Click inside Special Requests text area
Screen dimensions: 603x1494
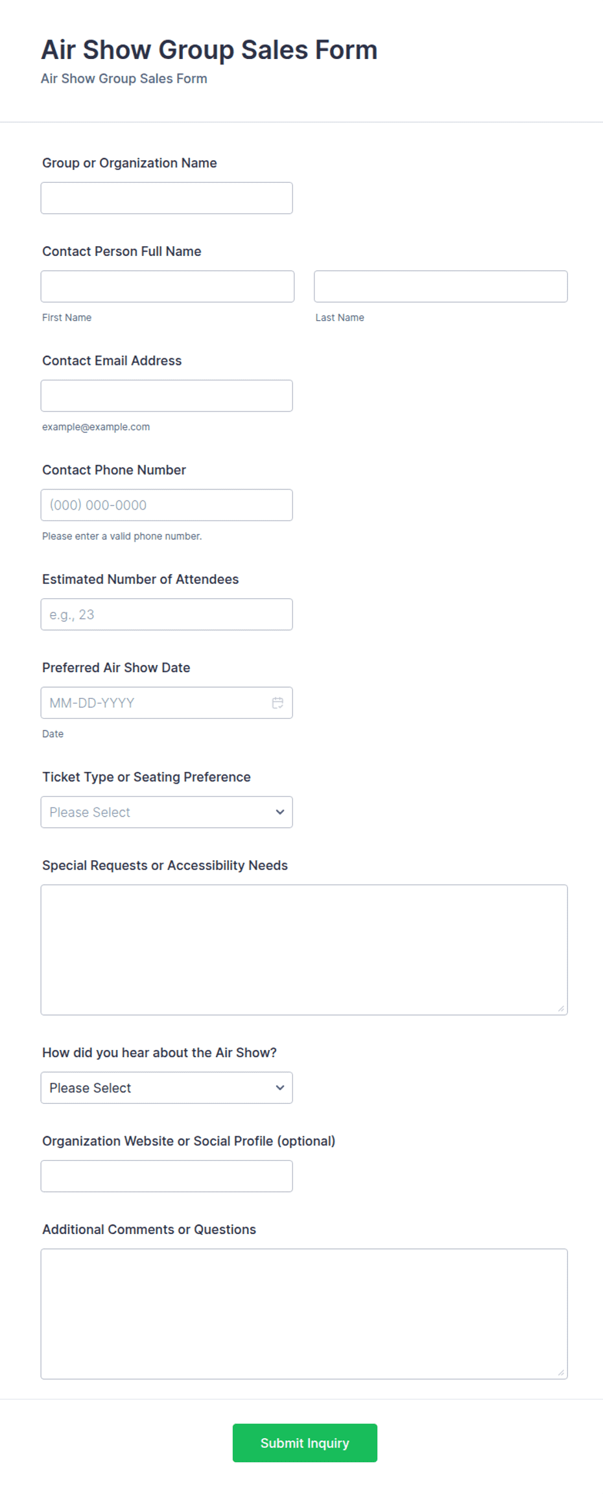[304, 950]
